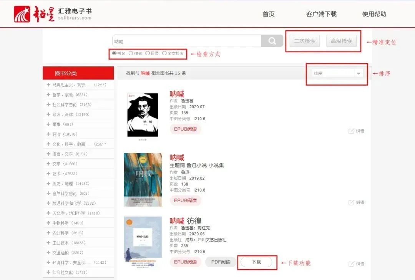Click the 下载 button for 呐喊 彷徨
Screen dimensions: 415x280
tap(256, 262)
